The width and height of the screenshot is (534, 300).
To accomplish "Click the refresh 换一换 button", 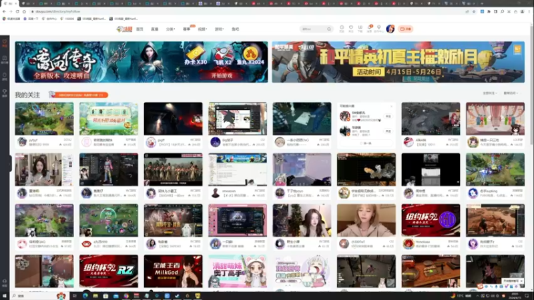I will [366, 143].
